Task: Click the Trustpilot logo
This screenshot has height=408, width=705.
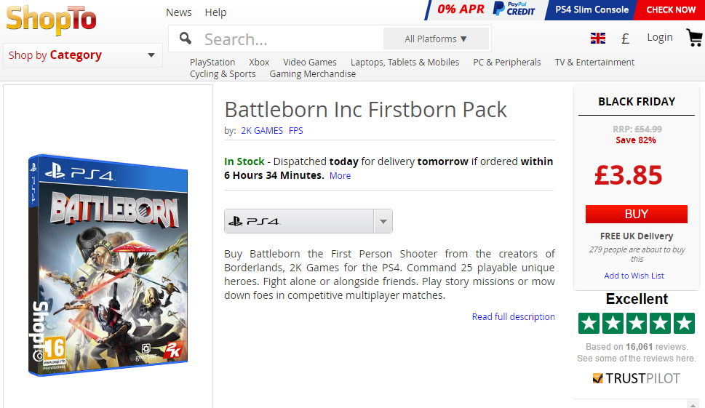Action: (636, 378)
